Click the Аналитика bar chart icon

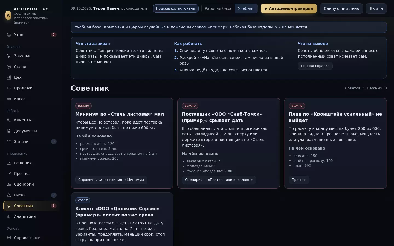[x=9, y=216]
